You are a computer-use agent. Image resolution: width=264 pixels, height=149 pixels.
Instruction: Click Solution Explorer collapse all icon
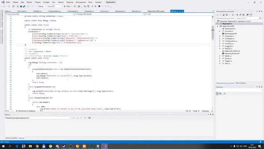(240, 15)
